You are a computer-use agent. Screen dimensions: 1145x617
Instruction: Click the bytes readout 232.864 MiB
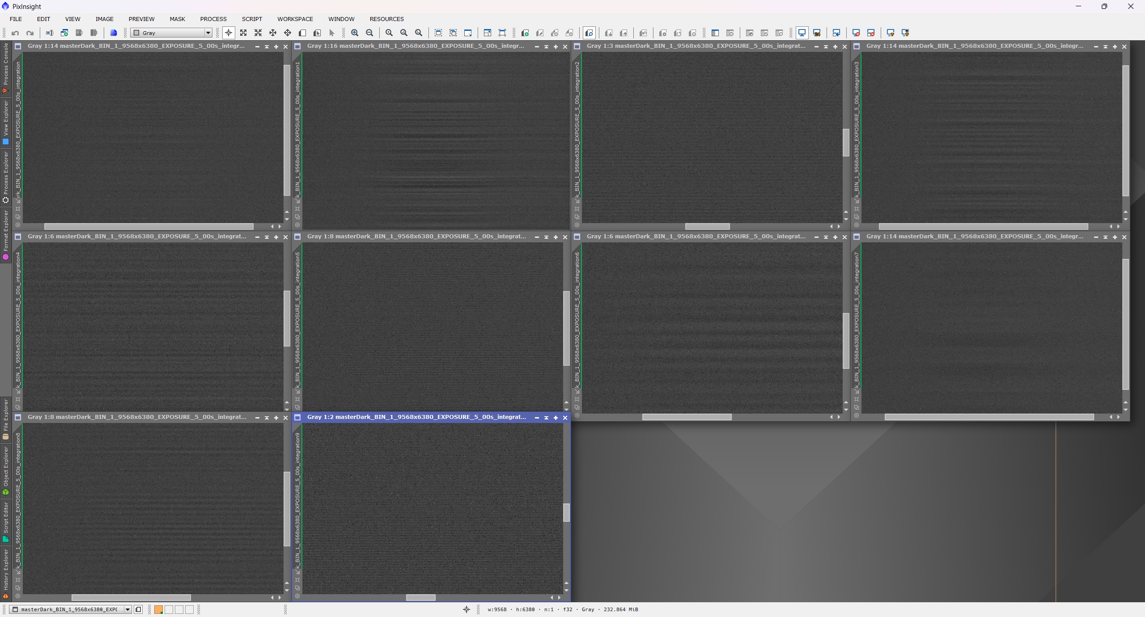(621, 609)
